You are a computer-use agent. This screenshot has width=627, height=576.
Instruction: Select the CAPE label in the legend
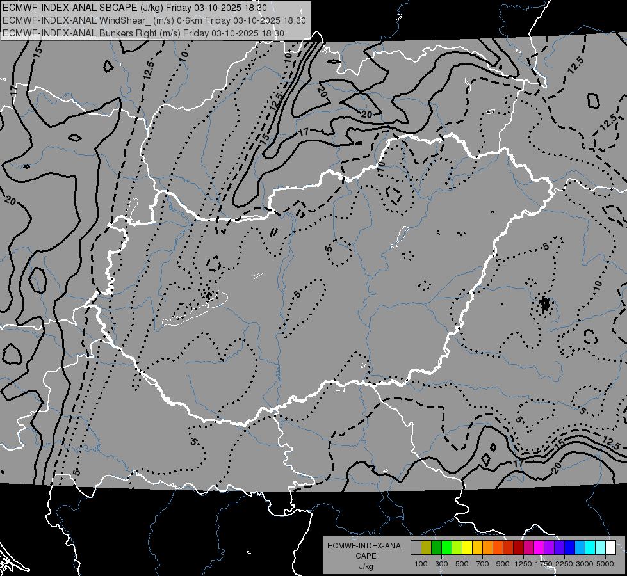point(366,556)
